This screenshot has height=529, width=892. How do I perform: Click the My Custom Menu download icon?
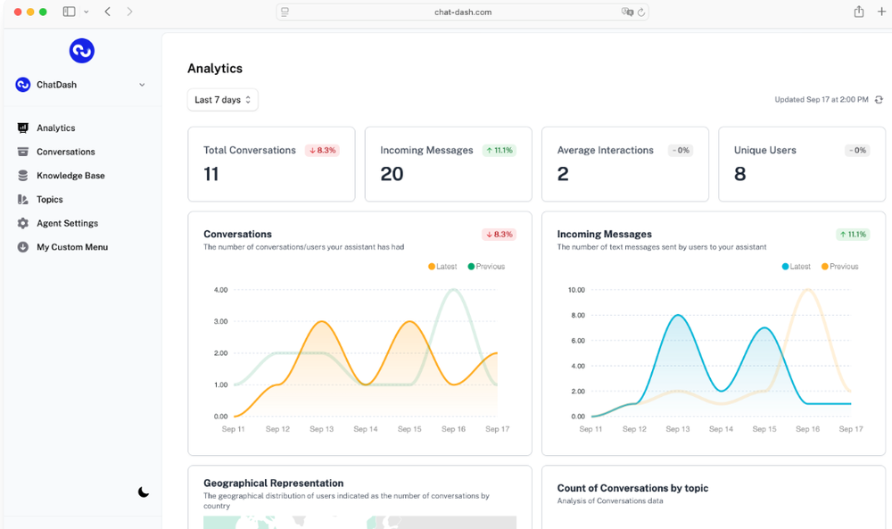coord(23,247)
